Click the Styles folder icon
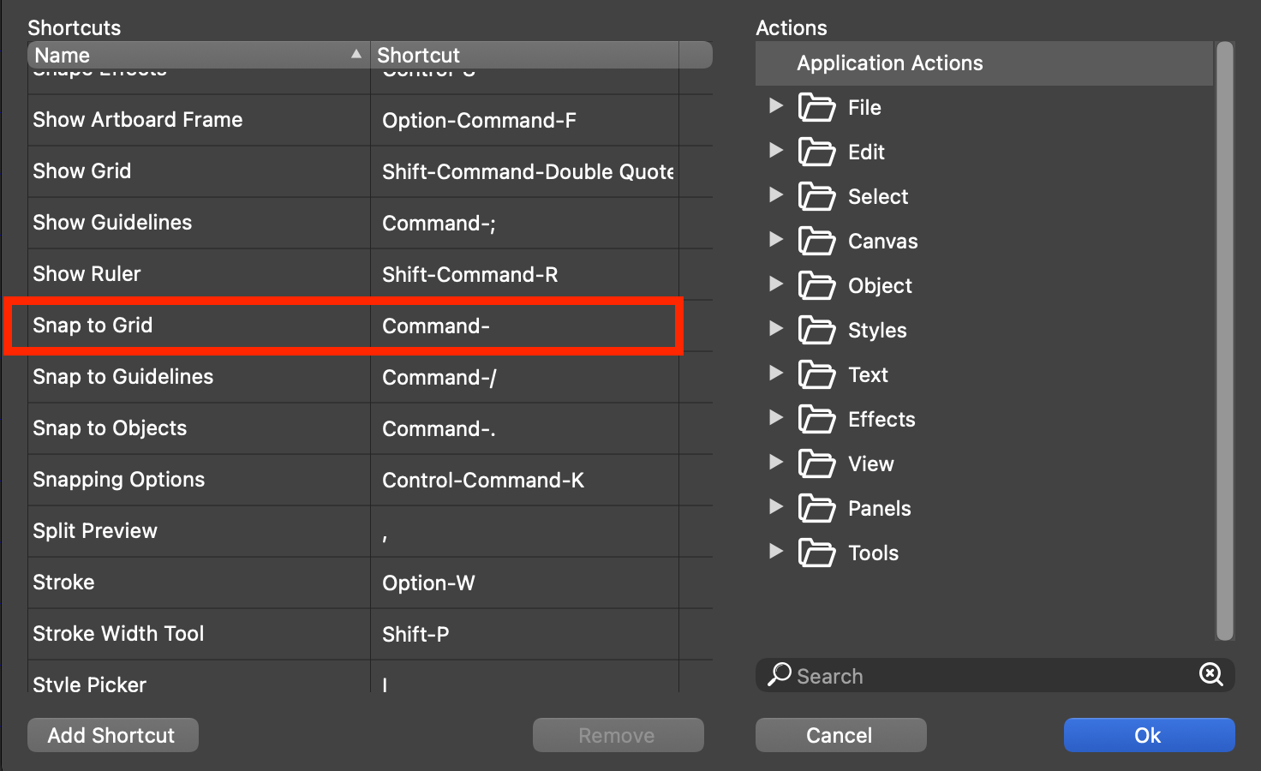Screen dimensions: 1261x771 tap(816, 331)
